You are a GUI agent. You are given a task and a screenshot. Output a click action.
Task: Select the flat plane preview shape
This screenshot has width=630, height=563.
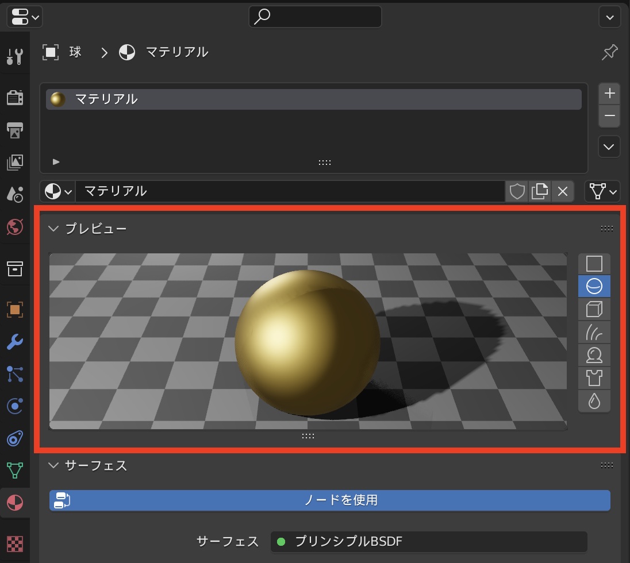click(594, 264)
